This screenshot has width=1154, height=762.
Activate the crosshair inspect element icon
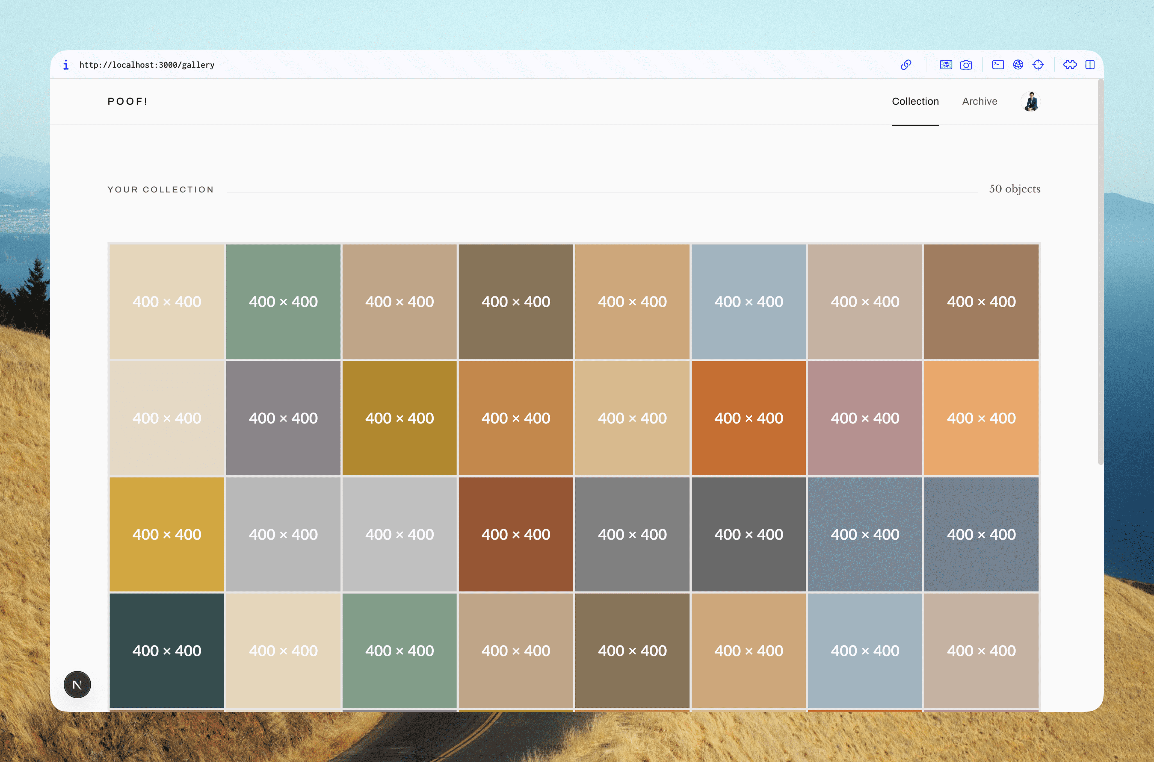pyautogui.click(x=1038, y=65)
